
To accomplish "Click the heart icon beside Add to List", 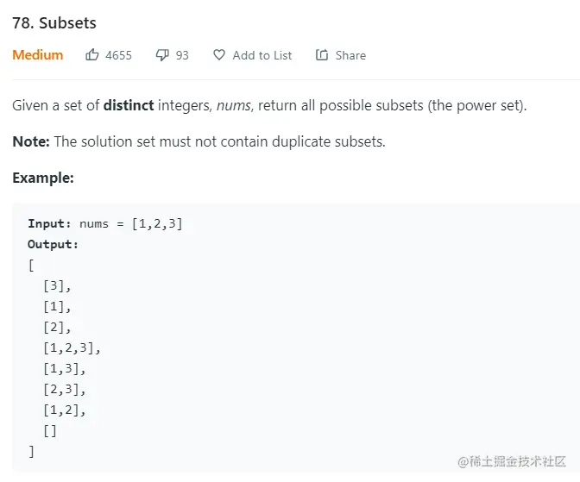I will click(219, 55).
